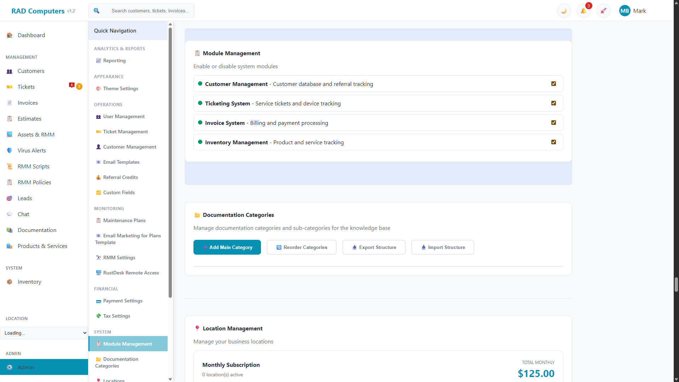Disable the Ticketing System module
Screen dimensions: 679x382
point(553,103)
